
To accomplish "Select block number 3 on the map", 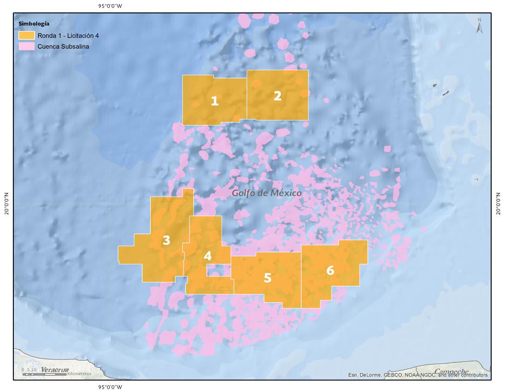I will pyautogui.click(x=166, y=240).
